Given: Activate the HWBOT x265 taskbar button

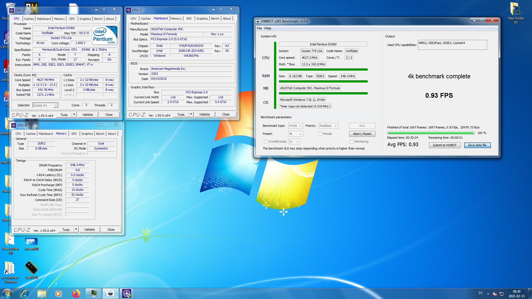Looking at the screenshot, I should (110, 293).
